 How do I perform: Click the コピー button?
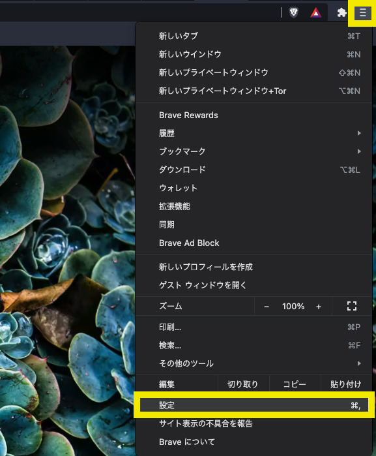[x=295, y=384]
